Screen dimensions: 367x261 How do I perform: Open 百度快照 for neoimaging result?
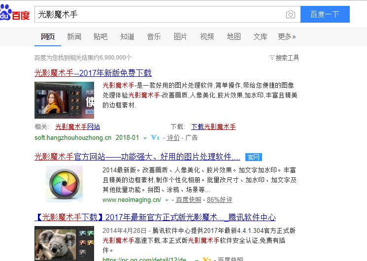click(x=188, y=199)
